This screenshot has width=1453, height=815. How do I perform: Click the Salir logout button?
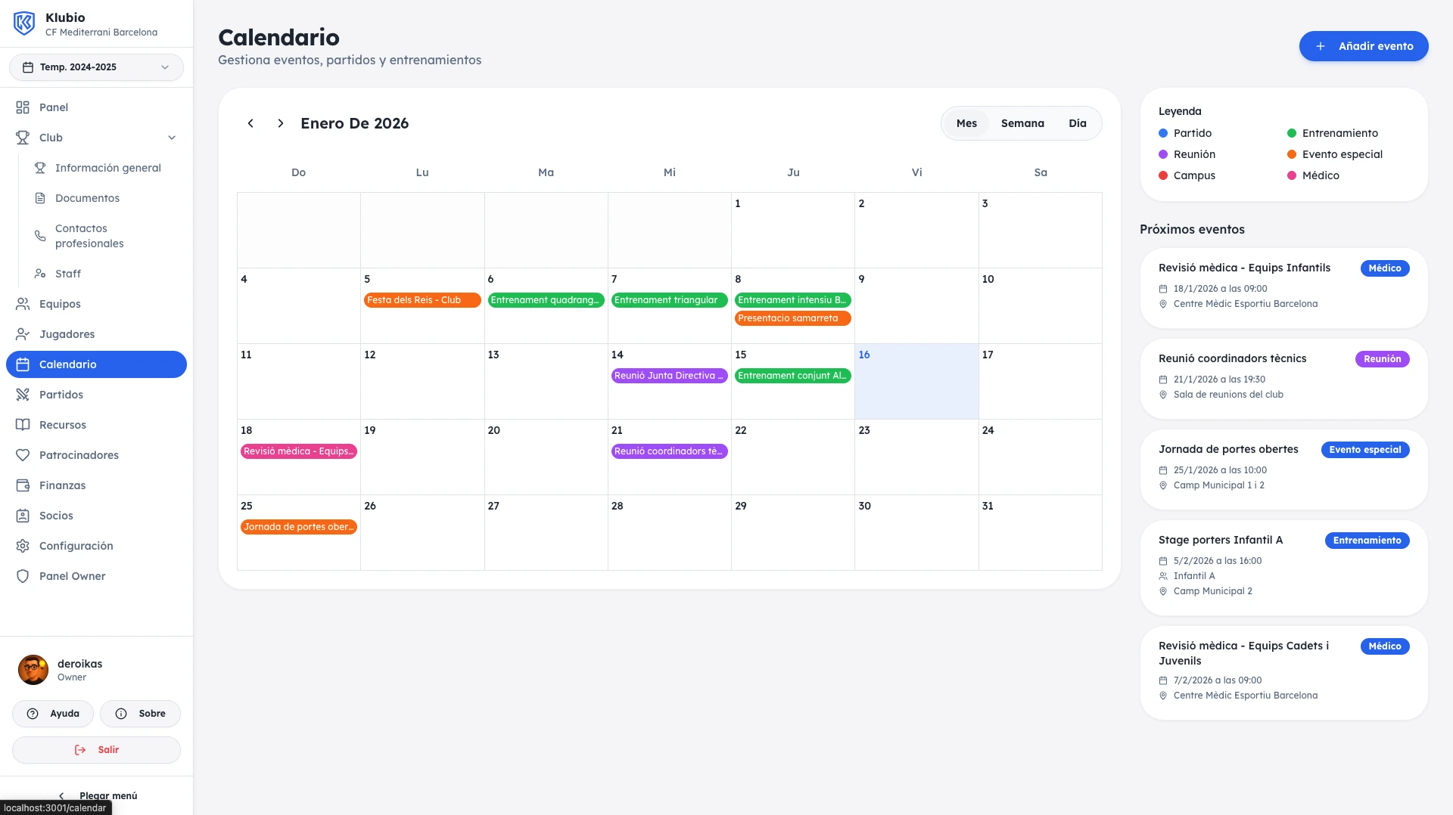pyautogui.click(x=96, y=749)
